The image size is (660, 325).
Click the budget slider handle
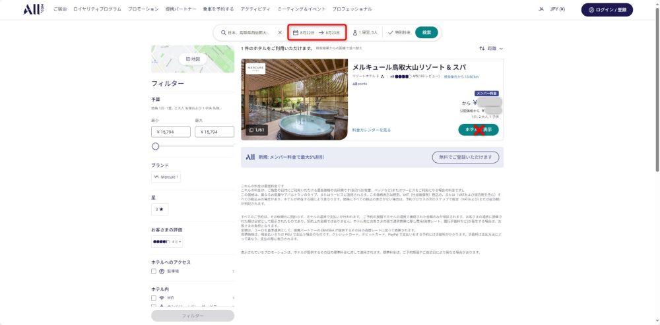pos(155,146)
